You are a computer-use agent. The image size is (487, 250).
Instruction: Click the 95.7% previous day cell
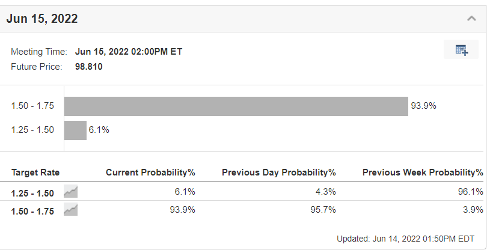coord(323,210)
